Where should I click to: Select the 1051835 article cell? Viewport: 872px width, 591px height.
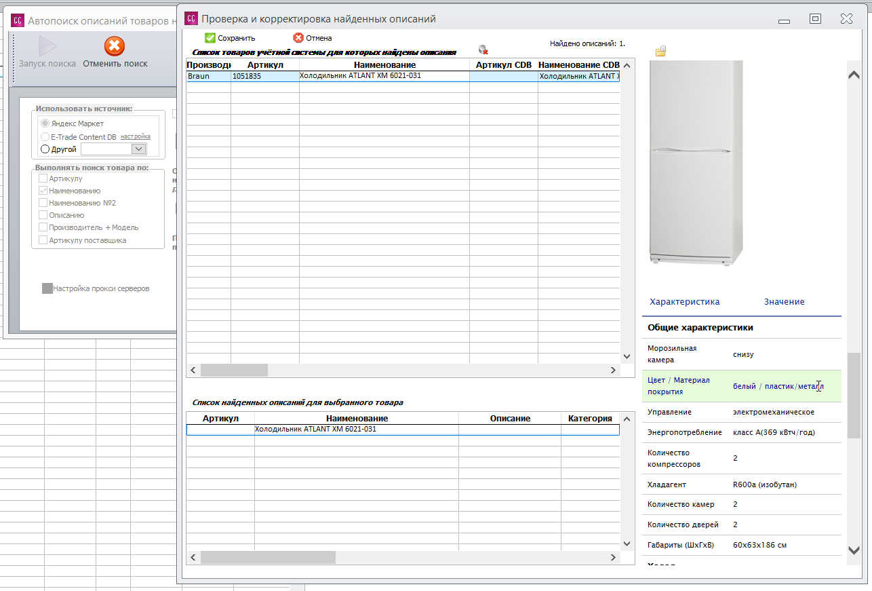[265, 76]
